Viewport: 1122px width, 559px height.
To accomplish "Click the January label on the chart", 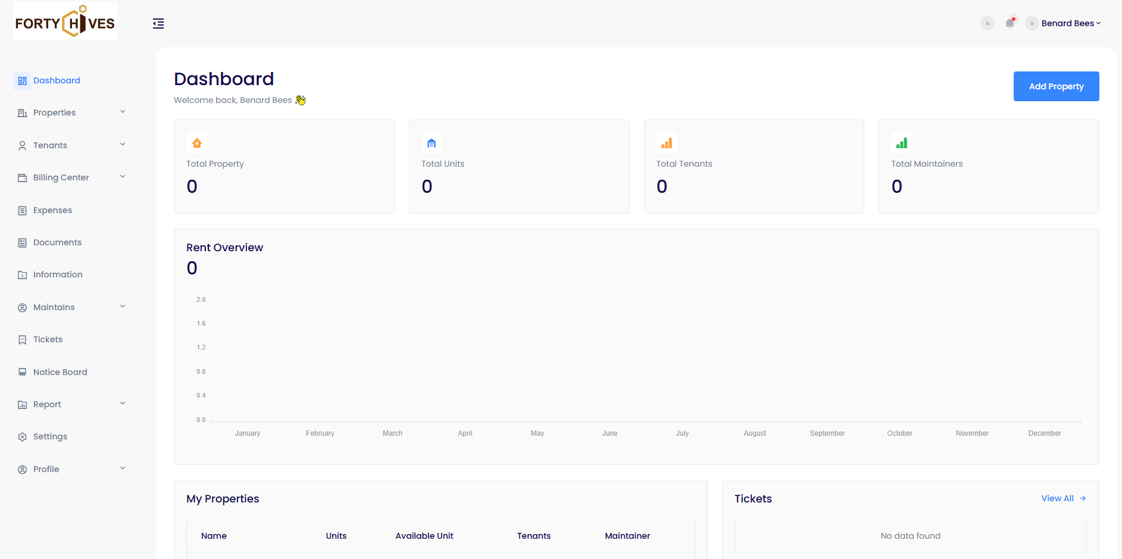I will (248, 433).
